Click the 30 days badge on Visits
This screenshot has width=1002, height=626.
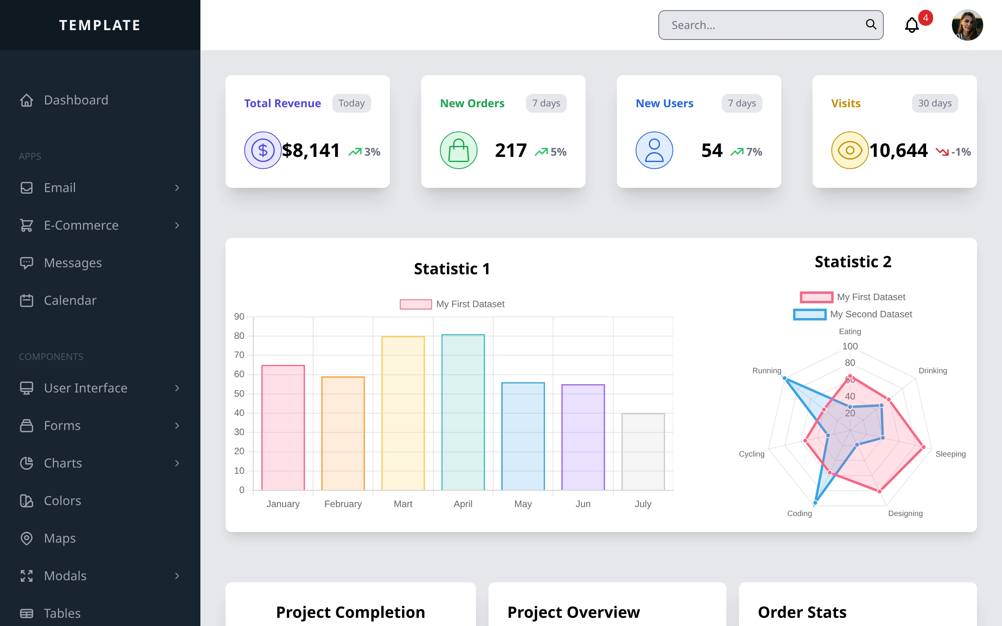935,103
